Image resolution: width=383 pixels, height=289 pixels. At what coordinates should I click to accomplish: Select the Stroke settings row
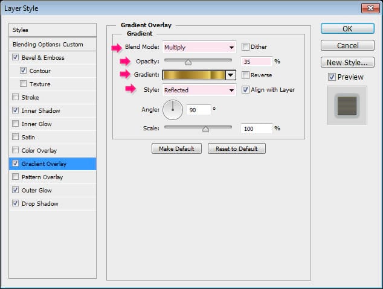tap(53, 97)
